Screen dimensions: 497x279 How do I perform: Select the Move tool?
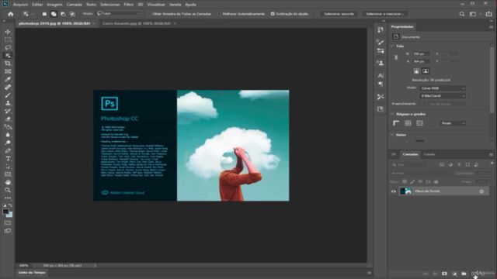(x=8, y=32)
